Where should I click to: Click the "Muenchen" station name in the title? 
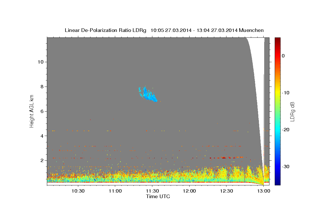pos(251,30)
